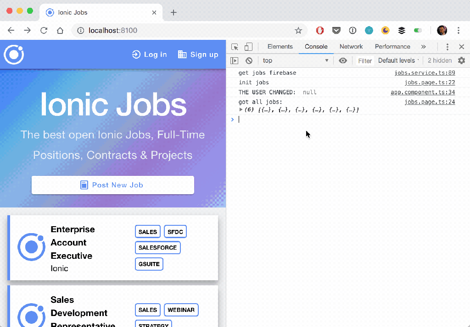The image size is (470, 327).
Task: Click the SALESFORCE tag
Action: coord(158,248)
